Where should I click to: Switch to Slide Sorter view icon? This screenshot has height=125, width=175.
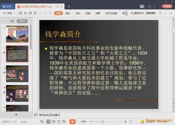pyautogui.click(x=53, y=122)
